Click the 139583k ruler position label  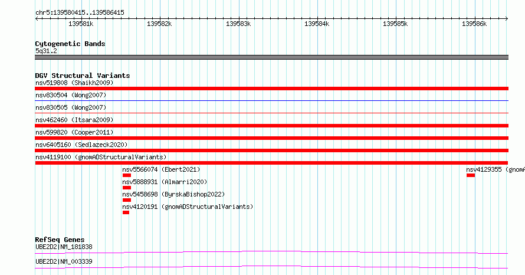[x=238, y=24]
